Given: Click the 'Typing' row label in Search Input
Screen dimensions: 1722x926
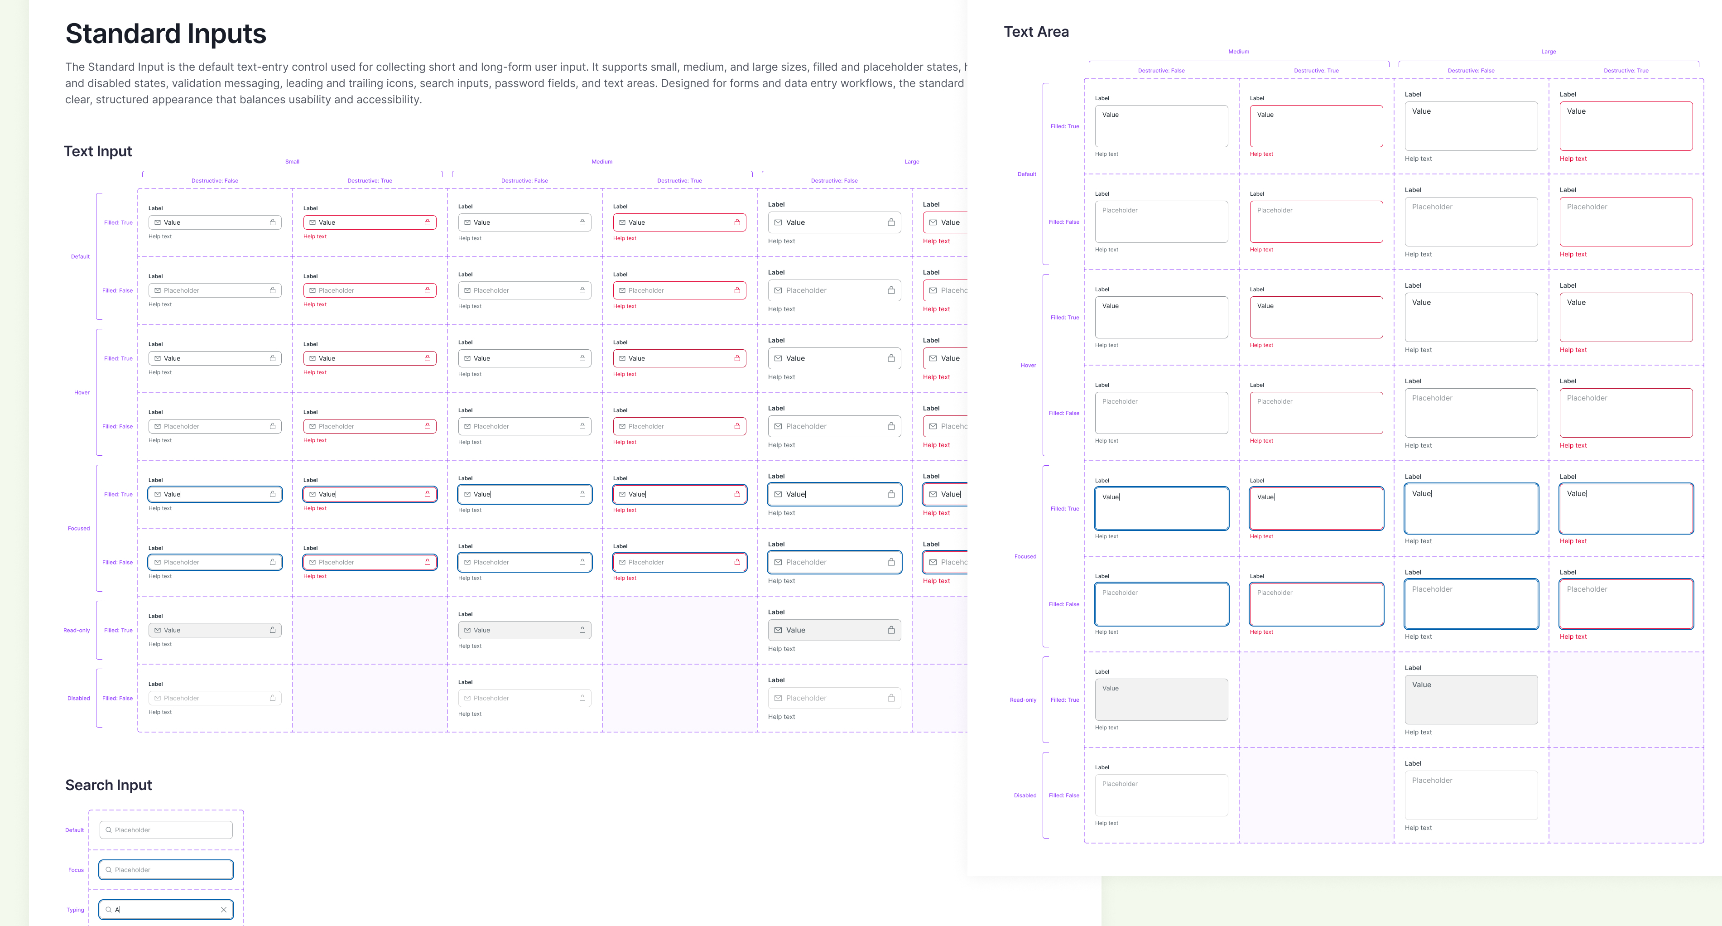Looking at the screenshot, I should pos(75,910).
